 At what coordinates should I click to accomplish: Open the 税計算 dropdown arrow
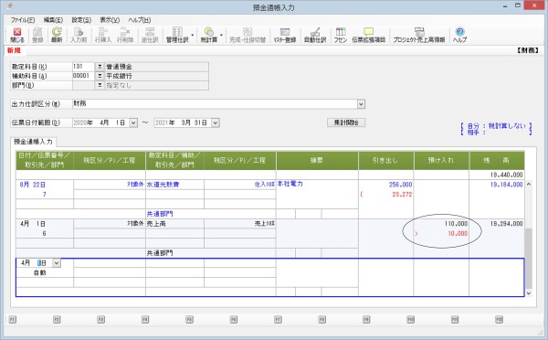pyautogui.click(x=221, y=36)
